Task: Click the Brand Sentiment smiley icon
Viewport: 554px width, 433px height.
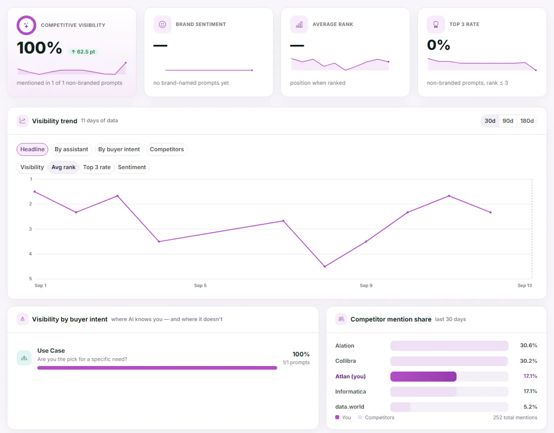Action: [x=162, y=25]
